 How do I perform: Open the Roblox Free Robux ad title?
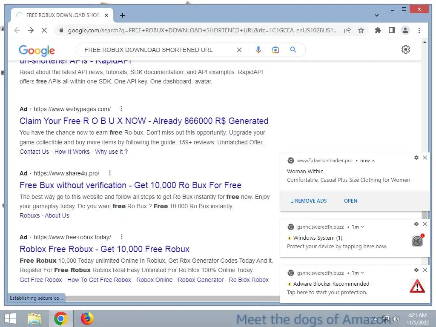pyautogui.click(x=105, y=249)
